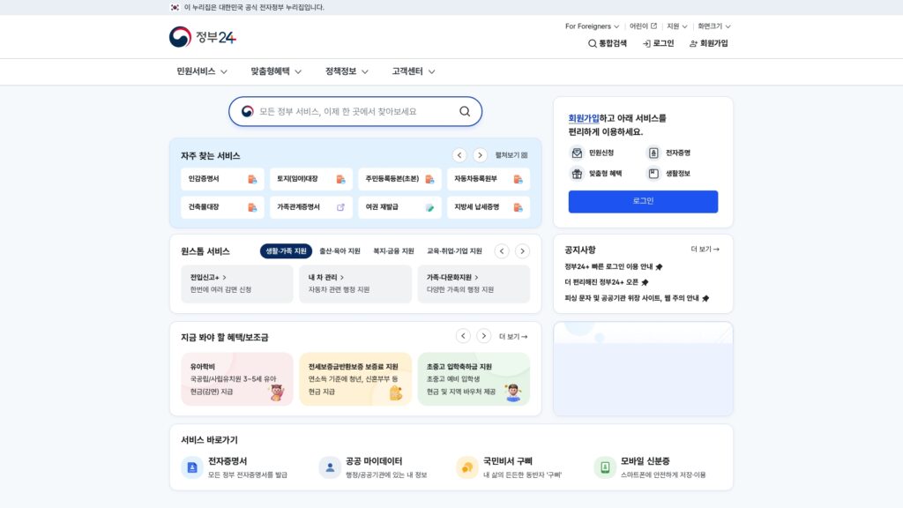This screenshot has height=508, width=903.
Task: Click the 정부24 logo
Action: pos(203,37)
